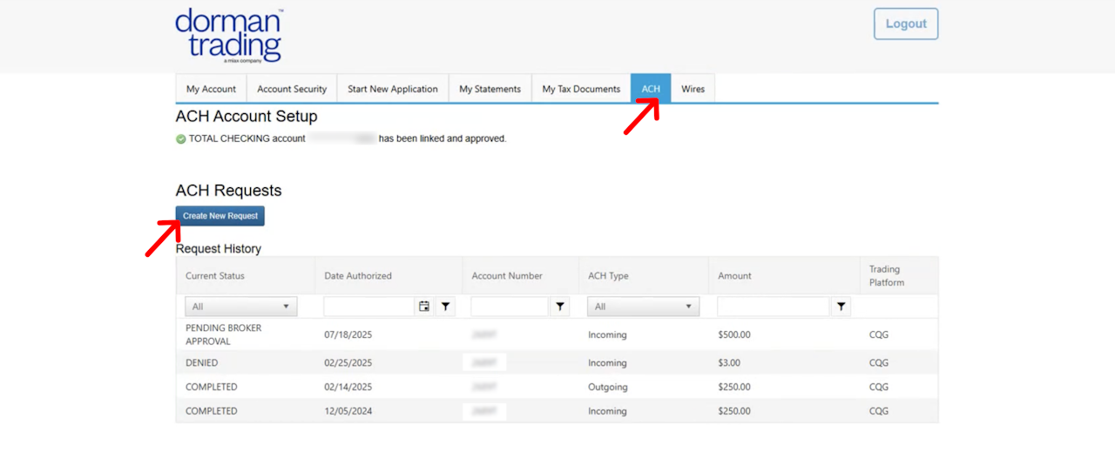Open the Account Security tab

[292, 89]
